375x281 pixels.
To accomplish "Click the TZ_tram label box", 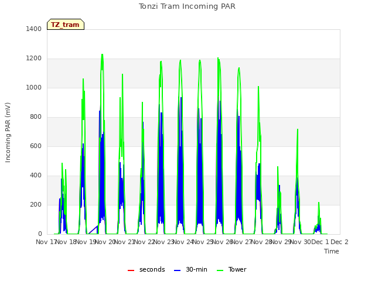I will click(66, 25).
